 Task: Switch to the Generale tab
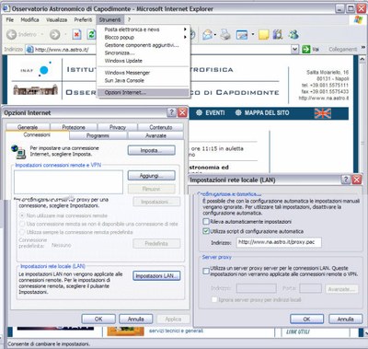(x=28, y=127)
